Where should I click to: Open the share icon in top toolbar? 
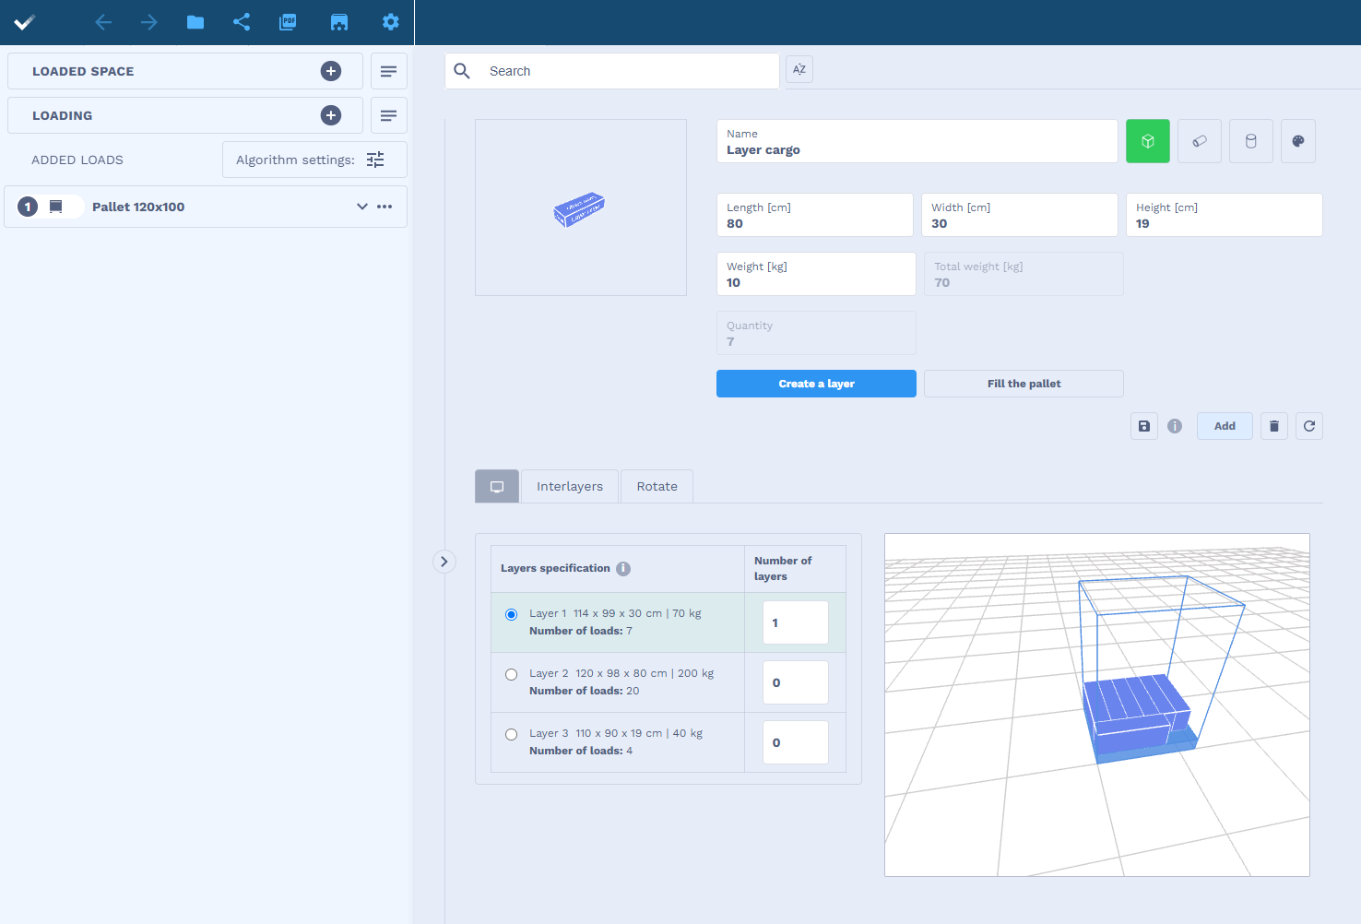tap(242, 22)
